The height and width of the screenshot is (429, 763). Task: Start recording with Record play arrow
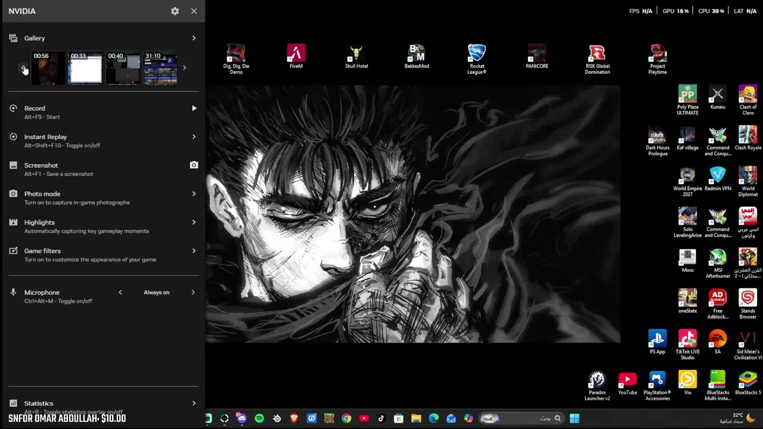194,108
